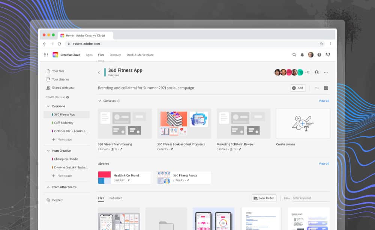Click the Add button
Screen dimensions: 375x230
pos(298,88)
